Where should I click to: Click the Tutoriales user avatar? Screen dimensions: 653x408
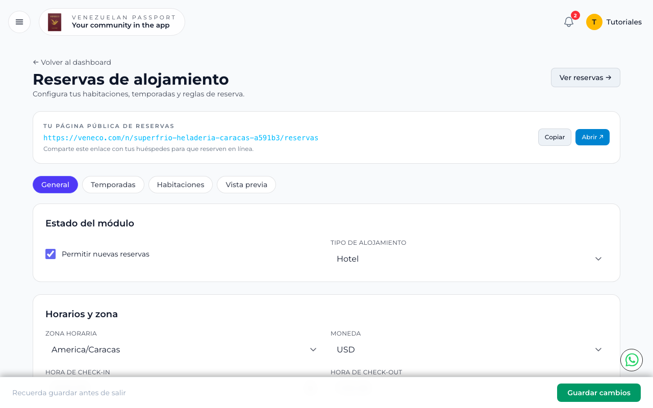click(x=594, y=22)
